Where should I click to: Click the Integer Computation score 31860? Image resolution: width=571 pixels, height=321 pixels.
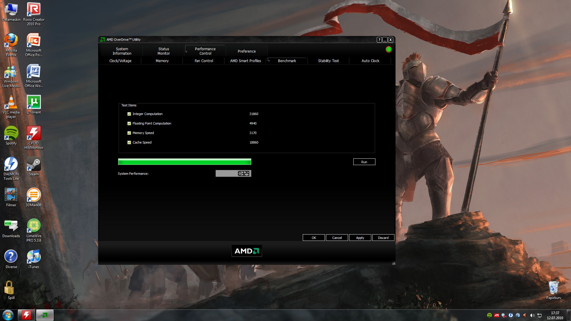tap(254, 114)
